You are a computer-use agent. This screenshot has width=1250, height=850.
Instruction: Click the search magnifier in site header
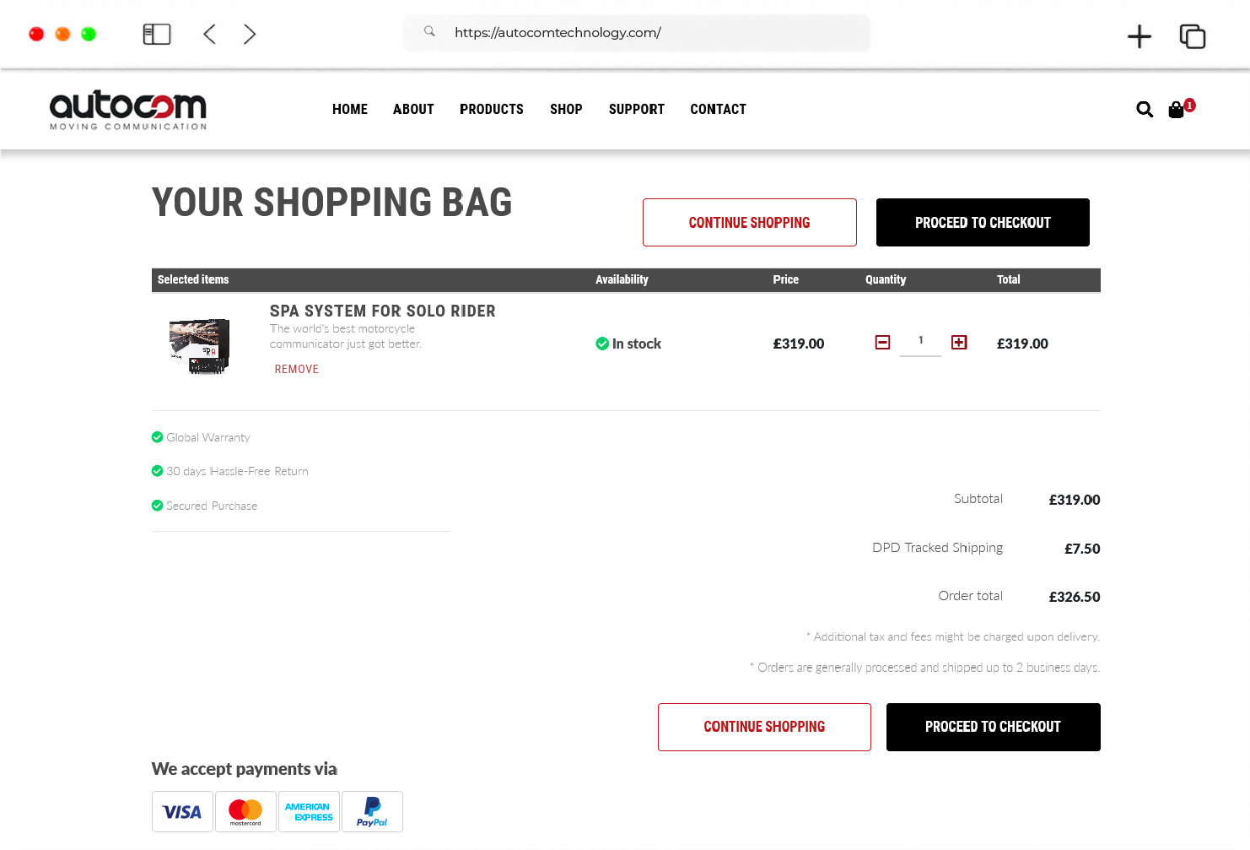pos(1145,110)
